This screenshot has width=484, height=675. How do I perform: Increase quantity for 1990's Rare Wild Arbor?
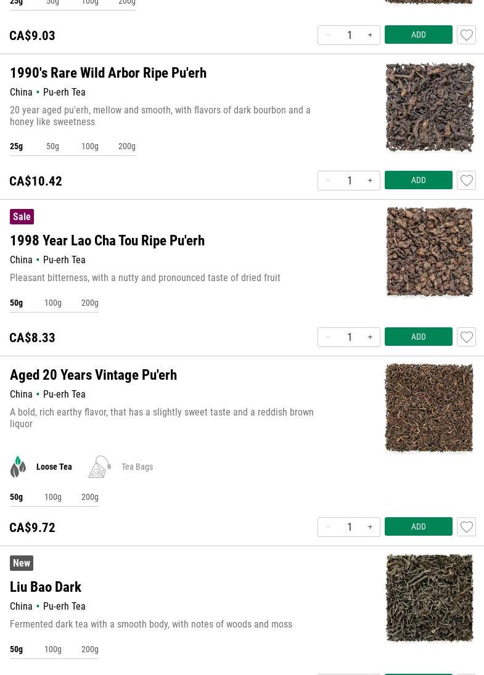pos(370,181)
